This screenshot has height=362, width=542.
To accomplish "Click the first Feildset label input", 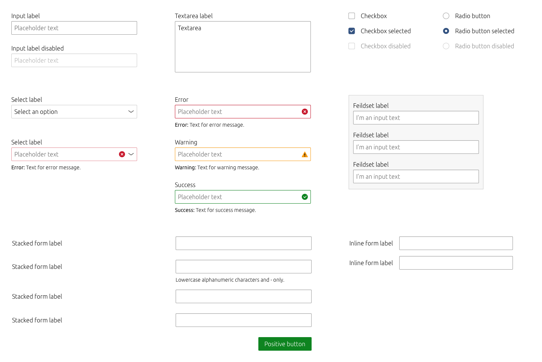I will [416, 118].
